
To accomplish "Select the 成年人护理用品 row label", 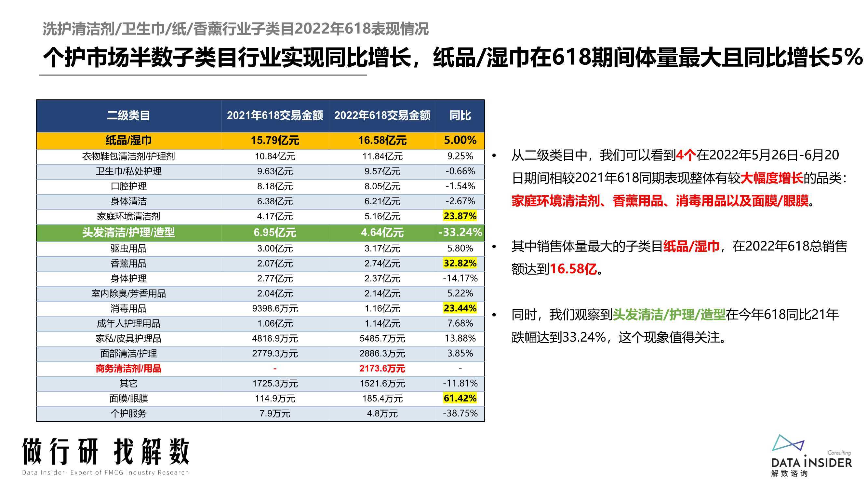I will (128, 324).
